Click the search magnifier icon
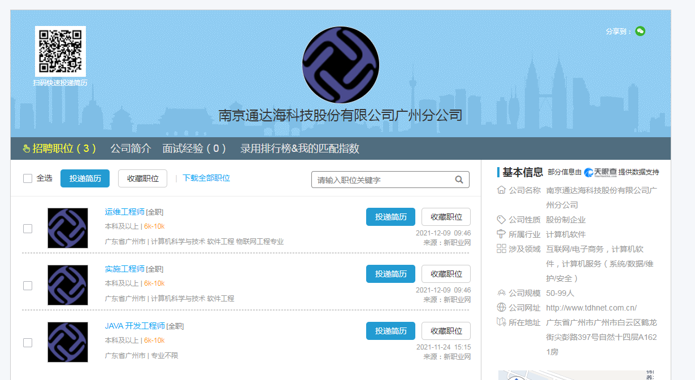The width and height of the screenshot is (695, 380). (x=459, y=180)
